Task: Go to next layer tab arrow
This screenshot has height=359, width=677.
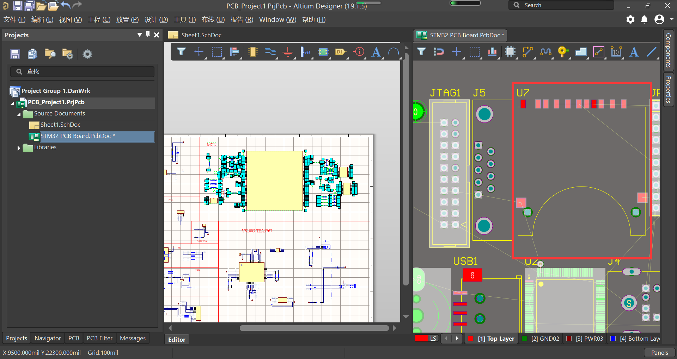Action: pyautogui.click(x=457, y=339)
